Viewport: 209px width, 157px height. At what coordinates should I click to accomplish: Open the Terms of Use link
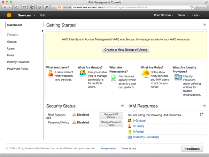pos(129,149)
